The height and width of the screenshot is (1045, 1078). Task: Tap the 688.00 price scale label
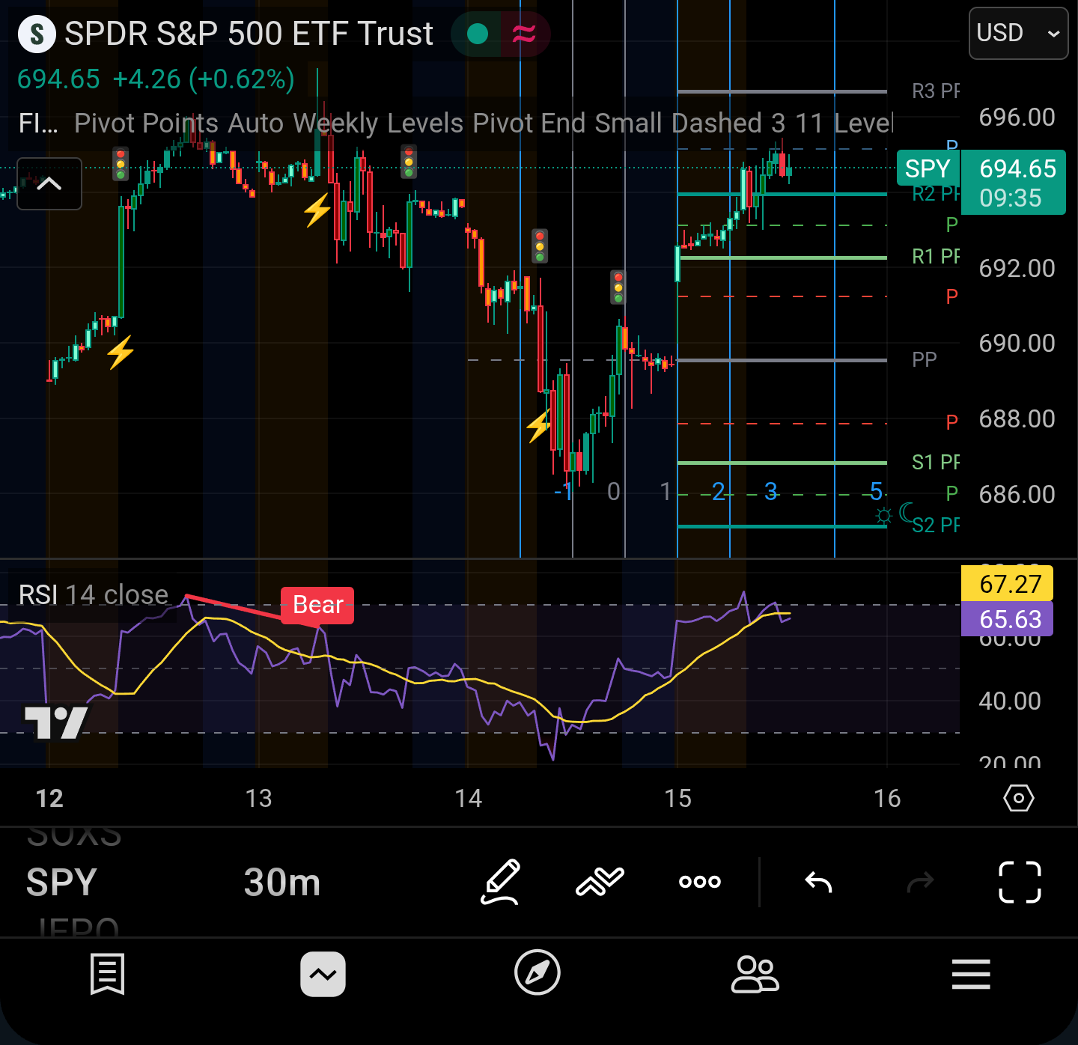click(1017, 419)
